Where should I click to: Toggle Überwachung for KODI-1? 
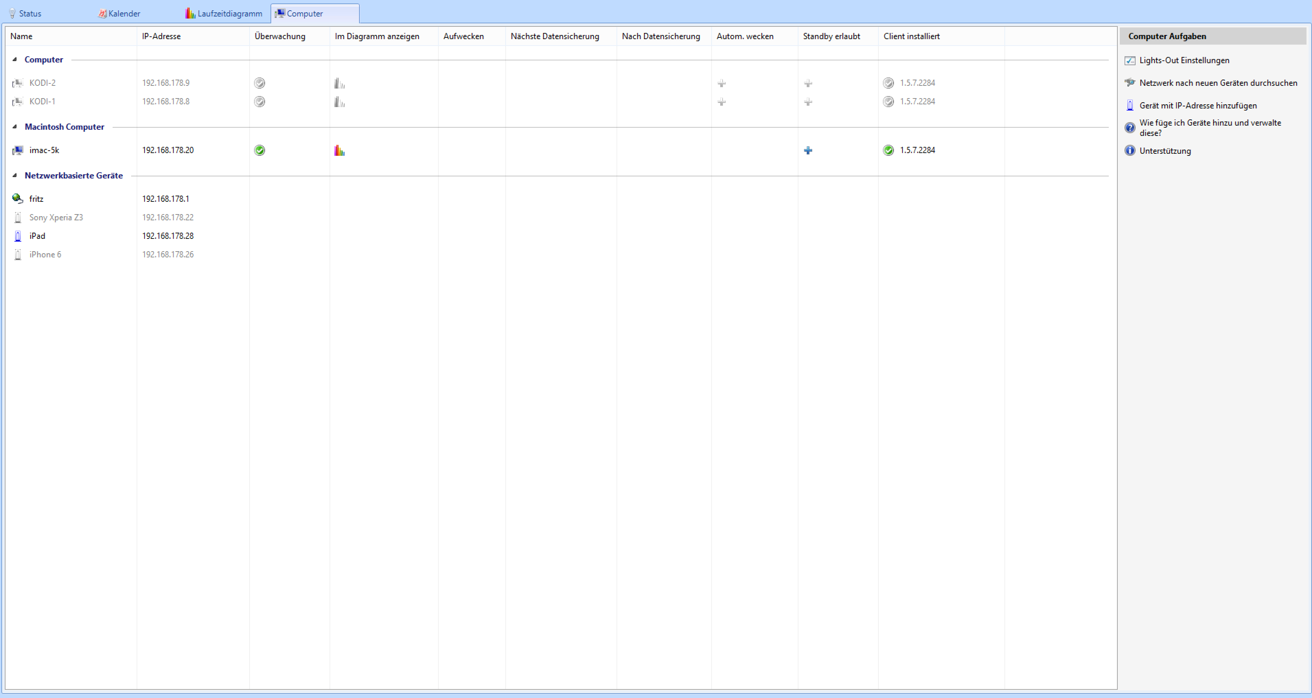tap(260, 102)
